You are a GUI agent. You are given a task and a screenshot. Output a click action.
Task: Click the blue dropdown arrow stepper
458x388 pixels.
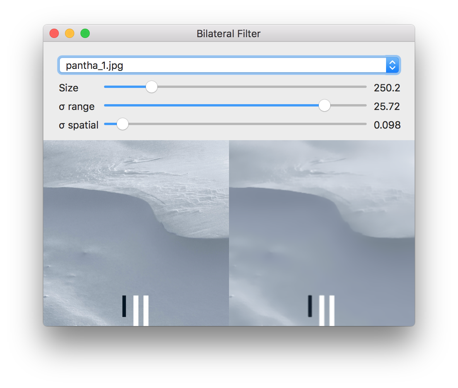click(392, 65)
